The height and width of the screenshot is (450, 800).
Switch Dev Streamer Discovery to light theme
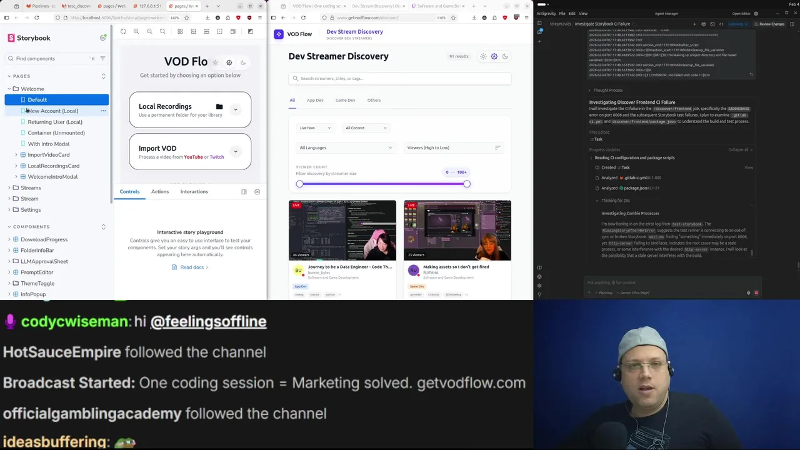(x=483, y=56)
